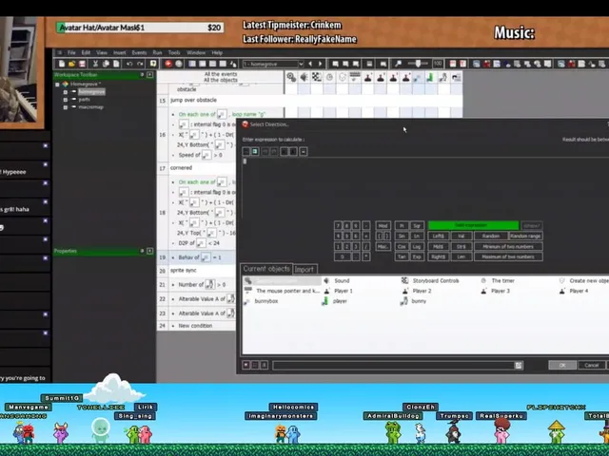Select the Player 1 joystick object
Image resolution: width=609 pixels, height=456 pixels.
(x=339, y=291)
